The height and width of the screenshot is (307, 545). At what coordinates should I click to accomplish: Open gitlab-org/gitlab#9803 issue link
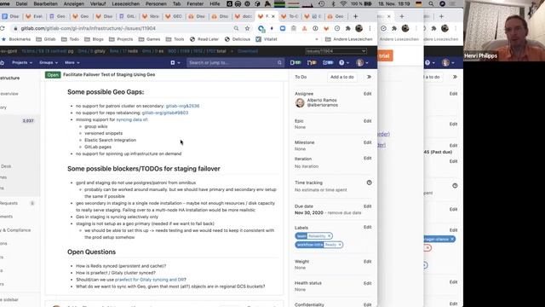(165, 113)
